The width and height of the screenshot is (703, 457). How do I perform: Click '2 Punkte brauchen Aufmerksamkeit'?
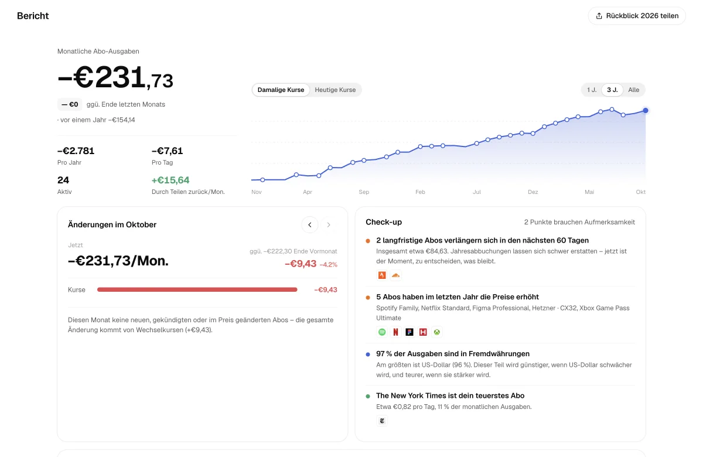pos(579,222)
